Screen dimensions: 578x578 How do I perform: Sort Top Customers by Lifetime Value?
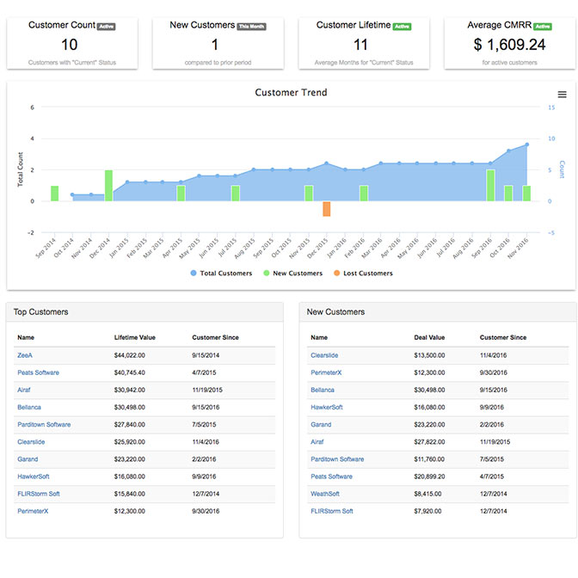point(133,337)
